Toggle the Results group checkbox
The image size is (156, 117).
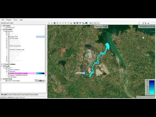point(4,66)
